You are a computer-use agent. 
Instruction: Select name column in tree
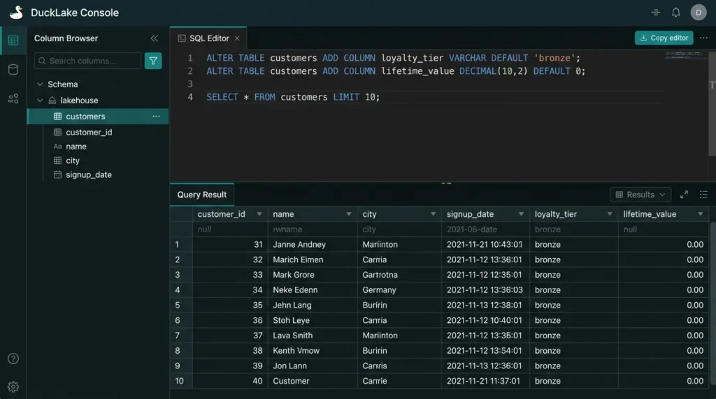(76, 146)
